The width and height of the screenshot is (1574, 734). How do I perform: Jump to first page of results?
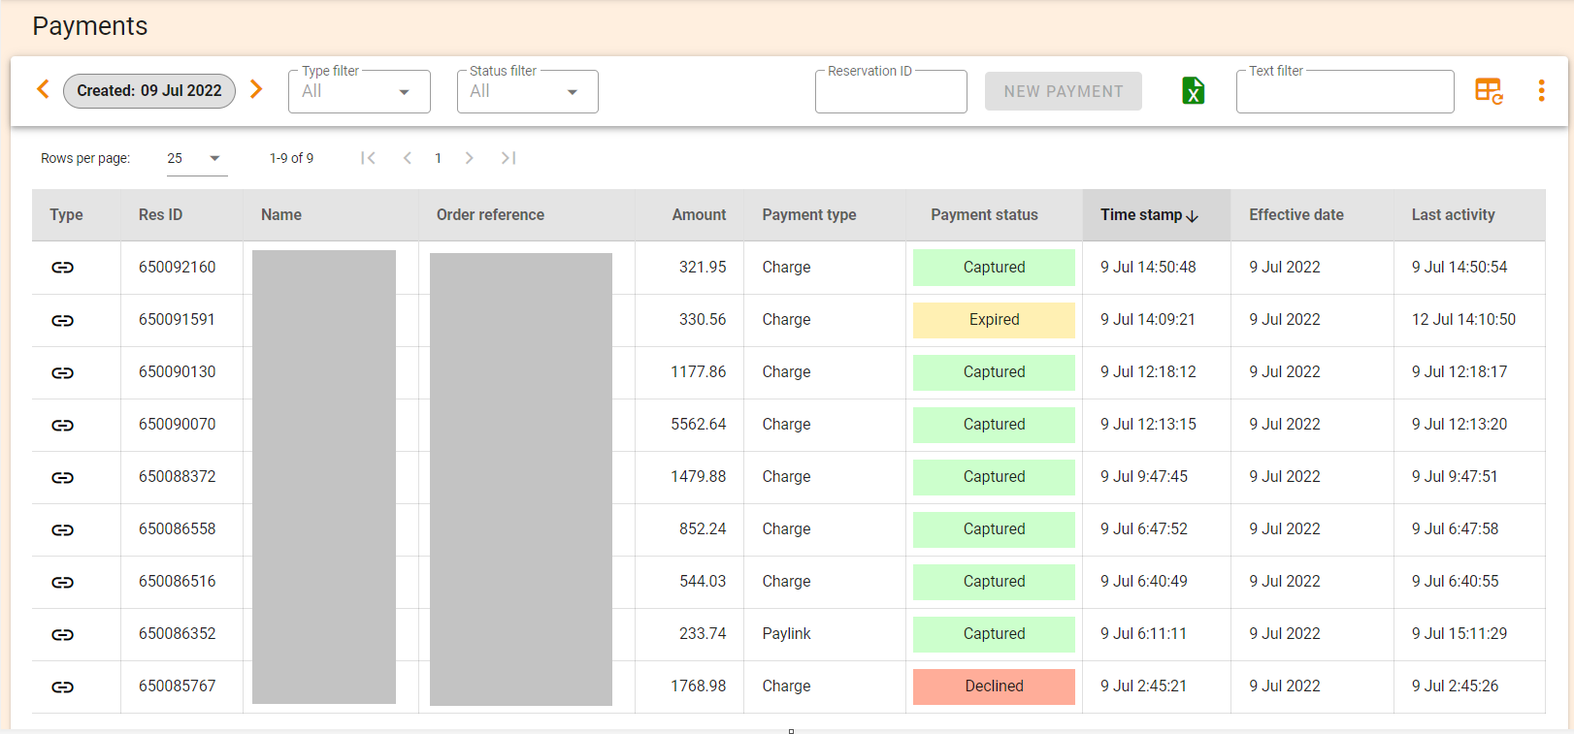click(x=368, y=158)
